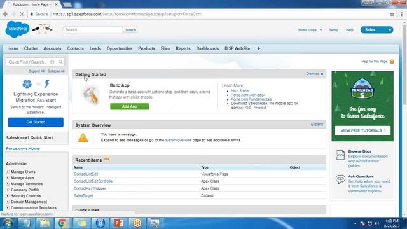Expand the Domain Management tree item
The width and height of the screenshot is (407, 229).
tap(8, 202)
